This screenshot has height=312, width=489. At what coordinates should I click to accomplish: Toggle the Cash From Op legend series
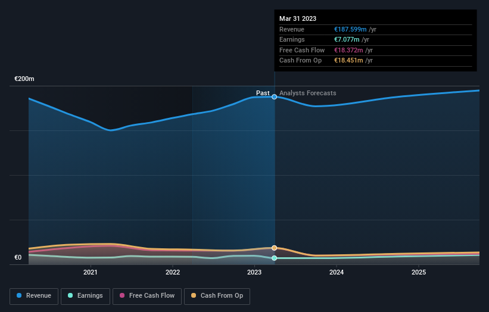point(217,296)
